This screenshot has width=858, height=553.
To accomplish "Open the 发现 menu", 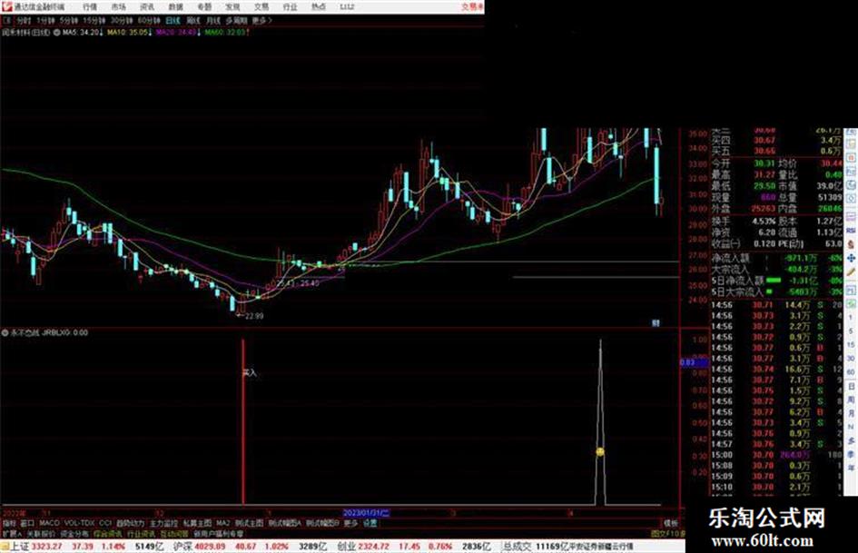I will pyautogui.click(x=232, y=6).
